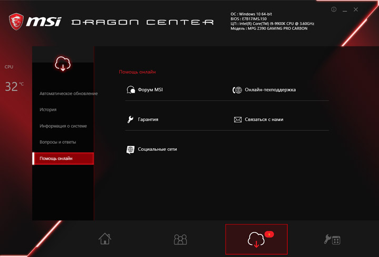Select Информация о системе menu entry
This screenshot has width=379, height=257.
[63, 126]
